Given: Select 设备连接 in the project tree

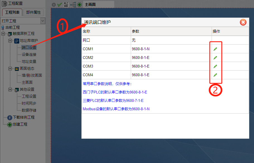Looking at the screenshot, I should [x=29, y=55].
